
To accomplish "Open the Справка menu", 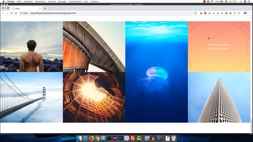I will point(94,2).
